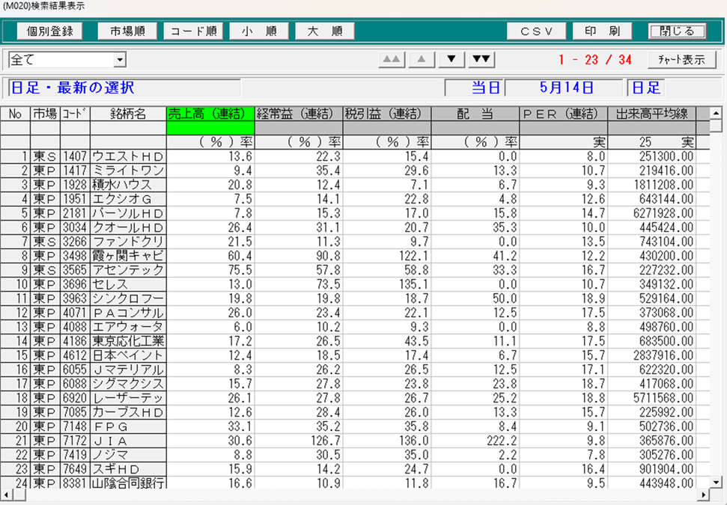Image resolution: width=727 pixels, height=505 pixels.
Task: Select the 霞ヶ関キャピ stock name
Action: [129, 256]
